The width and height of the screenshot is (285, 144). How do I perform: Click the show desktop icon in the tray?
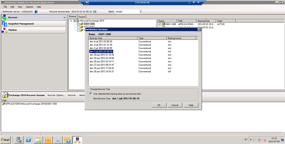[x=283, y=140]
